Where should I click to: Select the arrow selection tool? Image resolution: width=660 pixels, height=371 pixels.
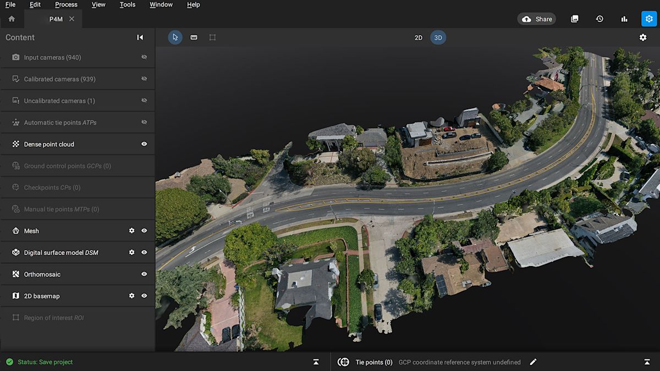click(175, 37)
